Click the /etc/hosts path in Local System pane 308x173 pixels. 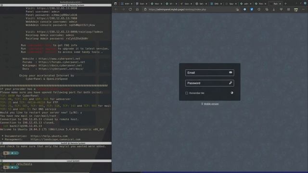coord(24,164)
